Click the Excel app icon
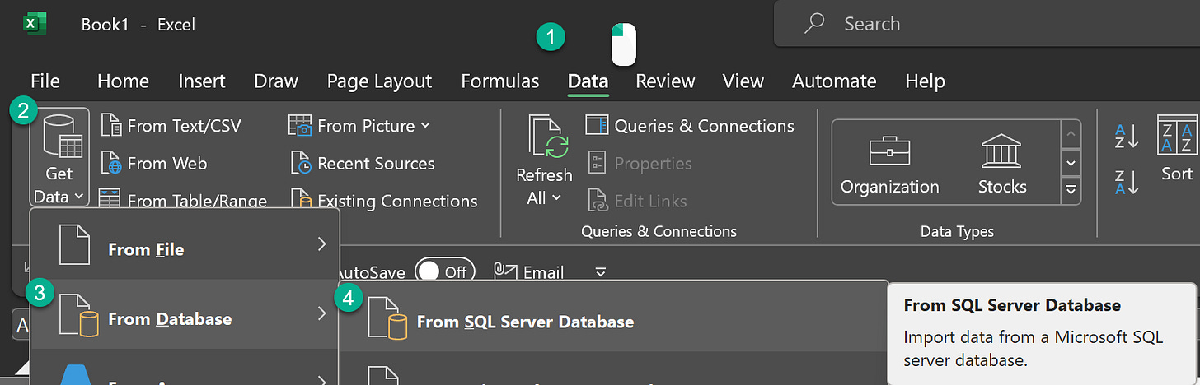1200x385 pixels. coord(34,24)
